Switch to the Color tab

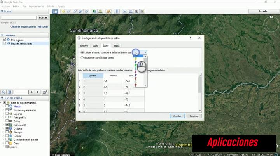[95, 46]
